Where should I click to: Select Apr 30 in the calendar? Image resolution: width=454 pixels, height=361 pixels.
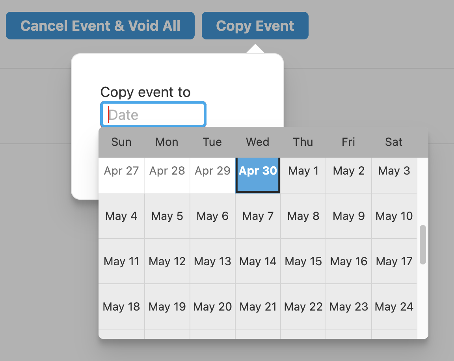point(258,171)
